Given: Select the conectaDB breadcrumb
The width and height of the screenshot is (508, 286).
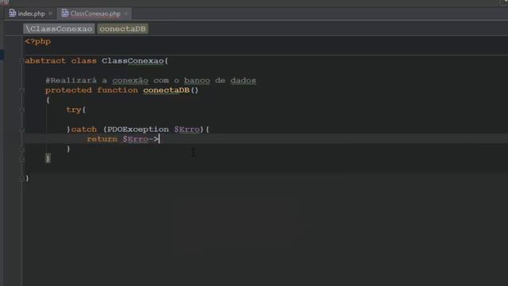Looking at the screenshot, I should [x=122, y=29].
